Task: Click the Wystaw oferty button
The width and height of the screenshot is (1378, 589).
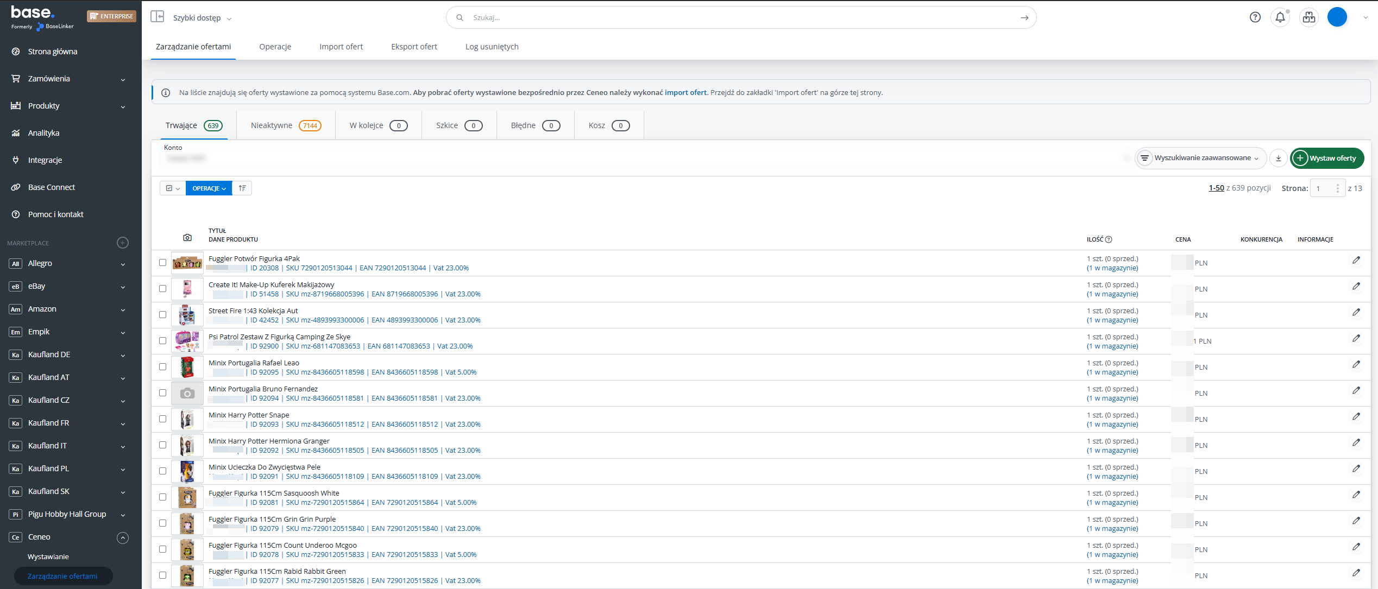Action: click(1326, 159)
